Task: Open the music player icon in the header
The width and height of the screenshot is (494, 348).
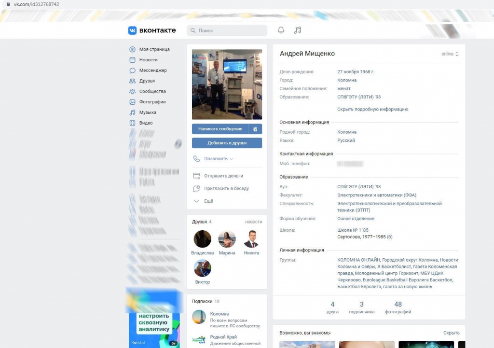Action: 297,30
